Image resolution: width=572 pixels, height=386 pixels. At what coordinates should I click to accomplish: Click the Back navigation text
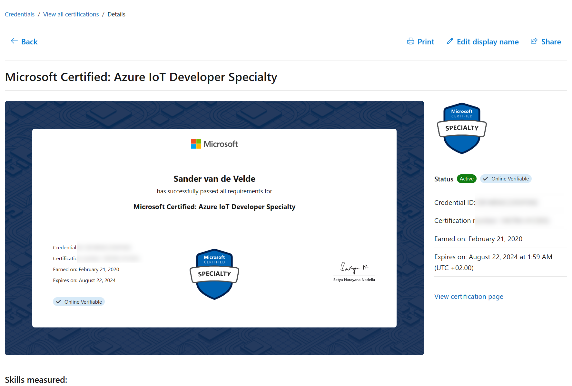coord(29,41)
